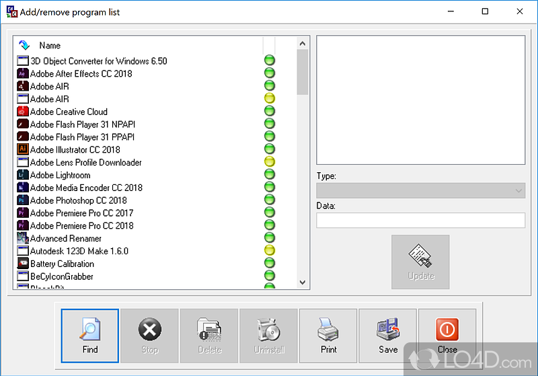Click the Flash Player 31 NPAPI icon
The image size is (538, 376).
click(x=23, y=124)
